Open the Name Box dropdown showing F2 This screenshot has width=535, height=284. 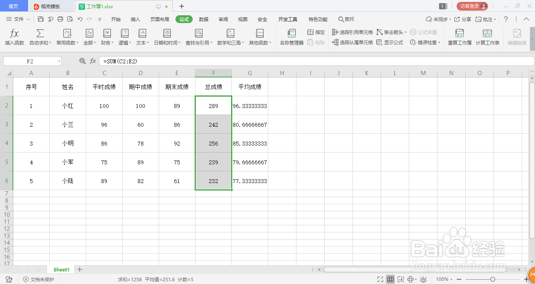[60, 61]
